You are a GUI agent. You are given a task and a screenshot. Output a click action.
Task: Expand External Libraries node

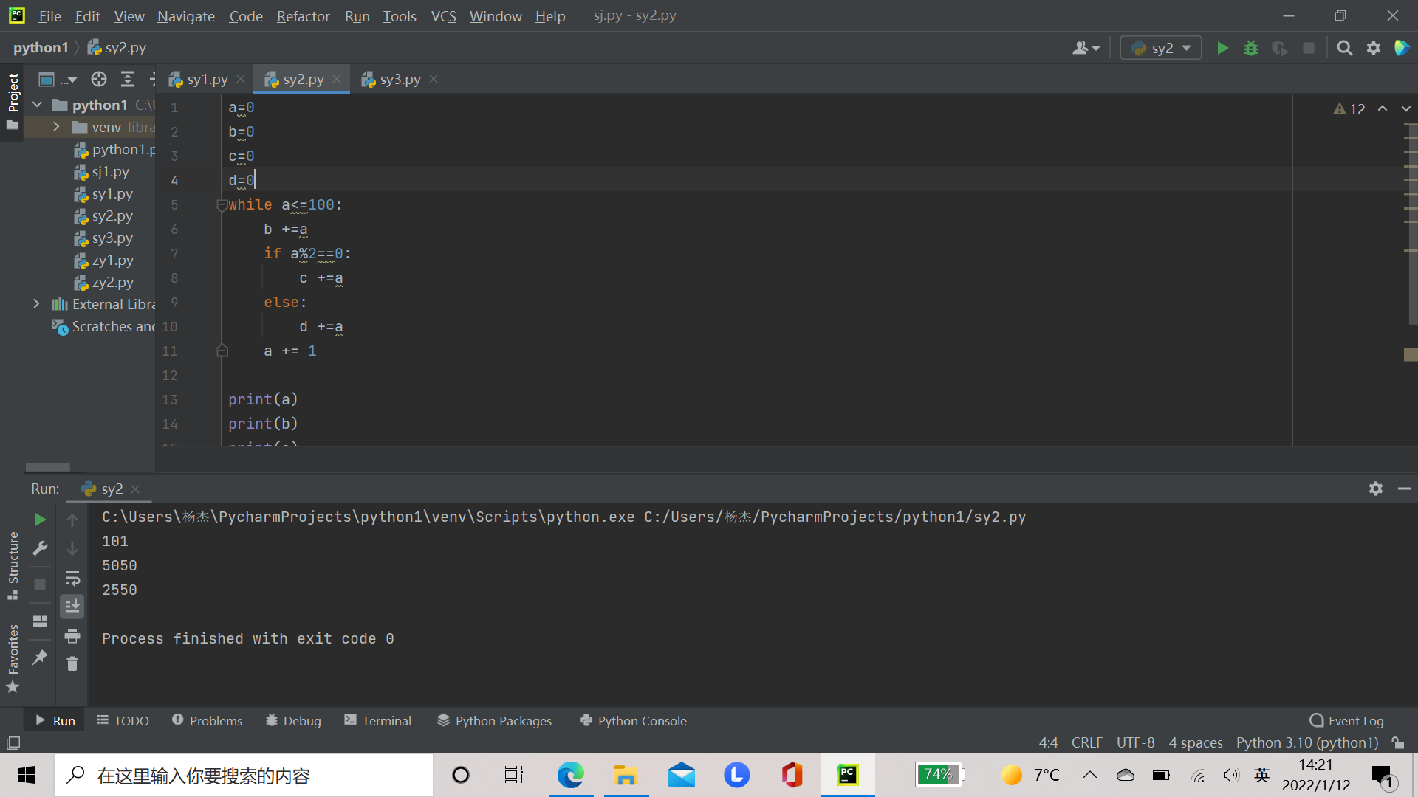click(36, 304)
